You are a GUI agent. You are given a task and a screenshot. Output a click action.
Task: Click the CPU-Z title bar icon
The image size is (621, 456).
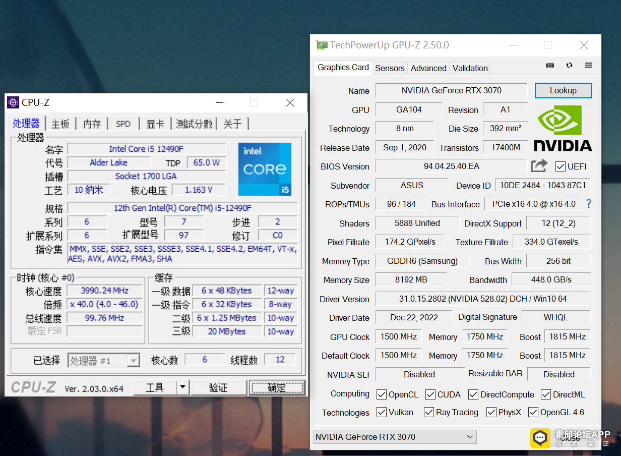pyautogui.click(x=13, y=103)
